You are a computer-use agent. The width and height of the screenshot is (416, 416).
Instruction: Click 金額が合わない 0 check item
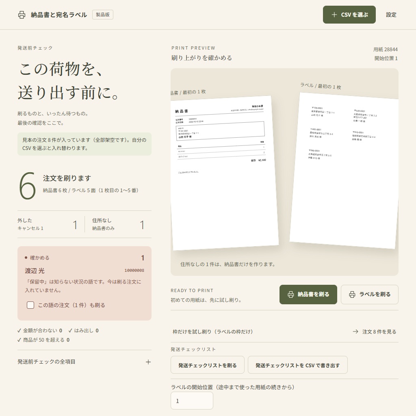pyautogui.click(x=40, y=331)
